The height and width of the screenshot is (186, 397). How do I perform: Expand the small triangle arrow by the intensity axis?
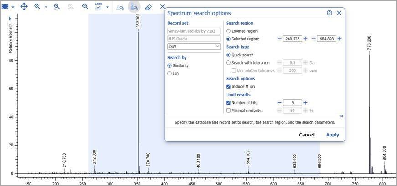(x=10, y=19)
